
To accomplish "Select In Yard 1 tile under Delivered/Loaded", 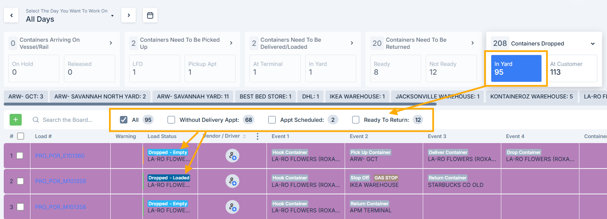I will click(x=331, y=68).
